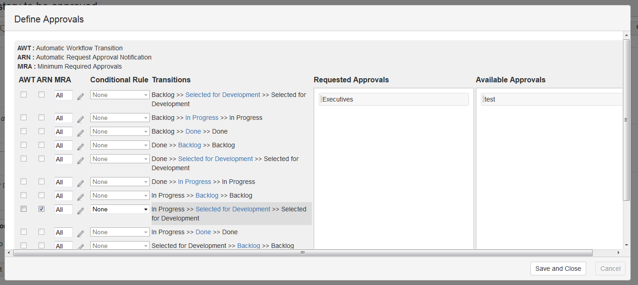Click MRA input field for Done to In Progress
The image size is (638, 285).
coord(63,182)
